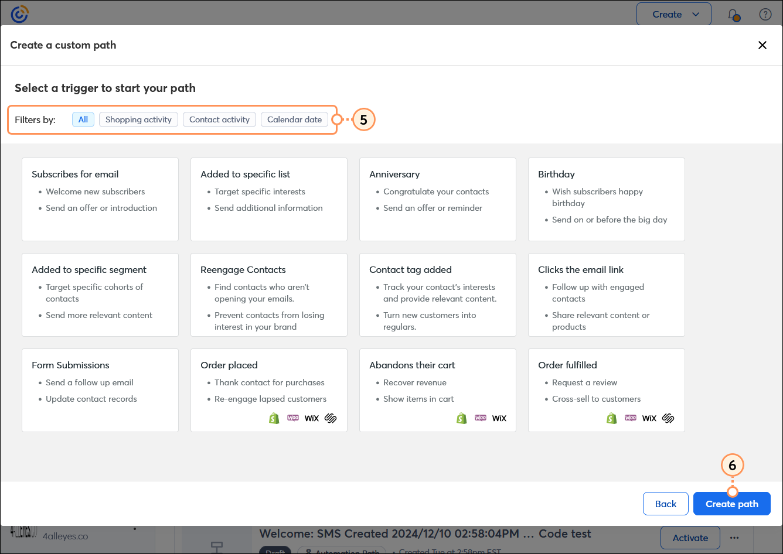Pick the Reengage Contacts trigger card
The width and height of the screenshot is (783, 554).
269,295
